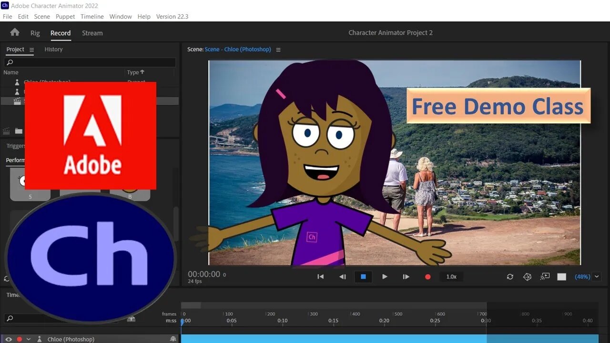
Task: Click the Project panel search field
Action: [90, 62]
